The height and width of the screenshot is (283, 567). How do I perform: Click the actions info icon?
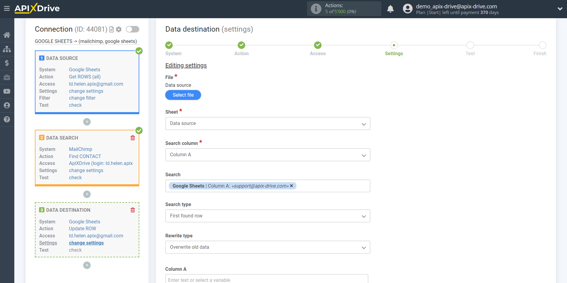click(316, 9)
